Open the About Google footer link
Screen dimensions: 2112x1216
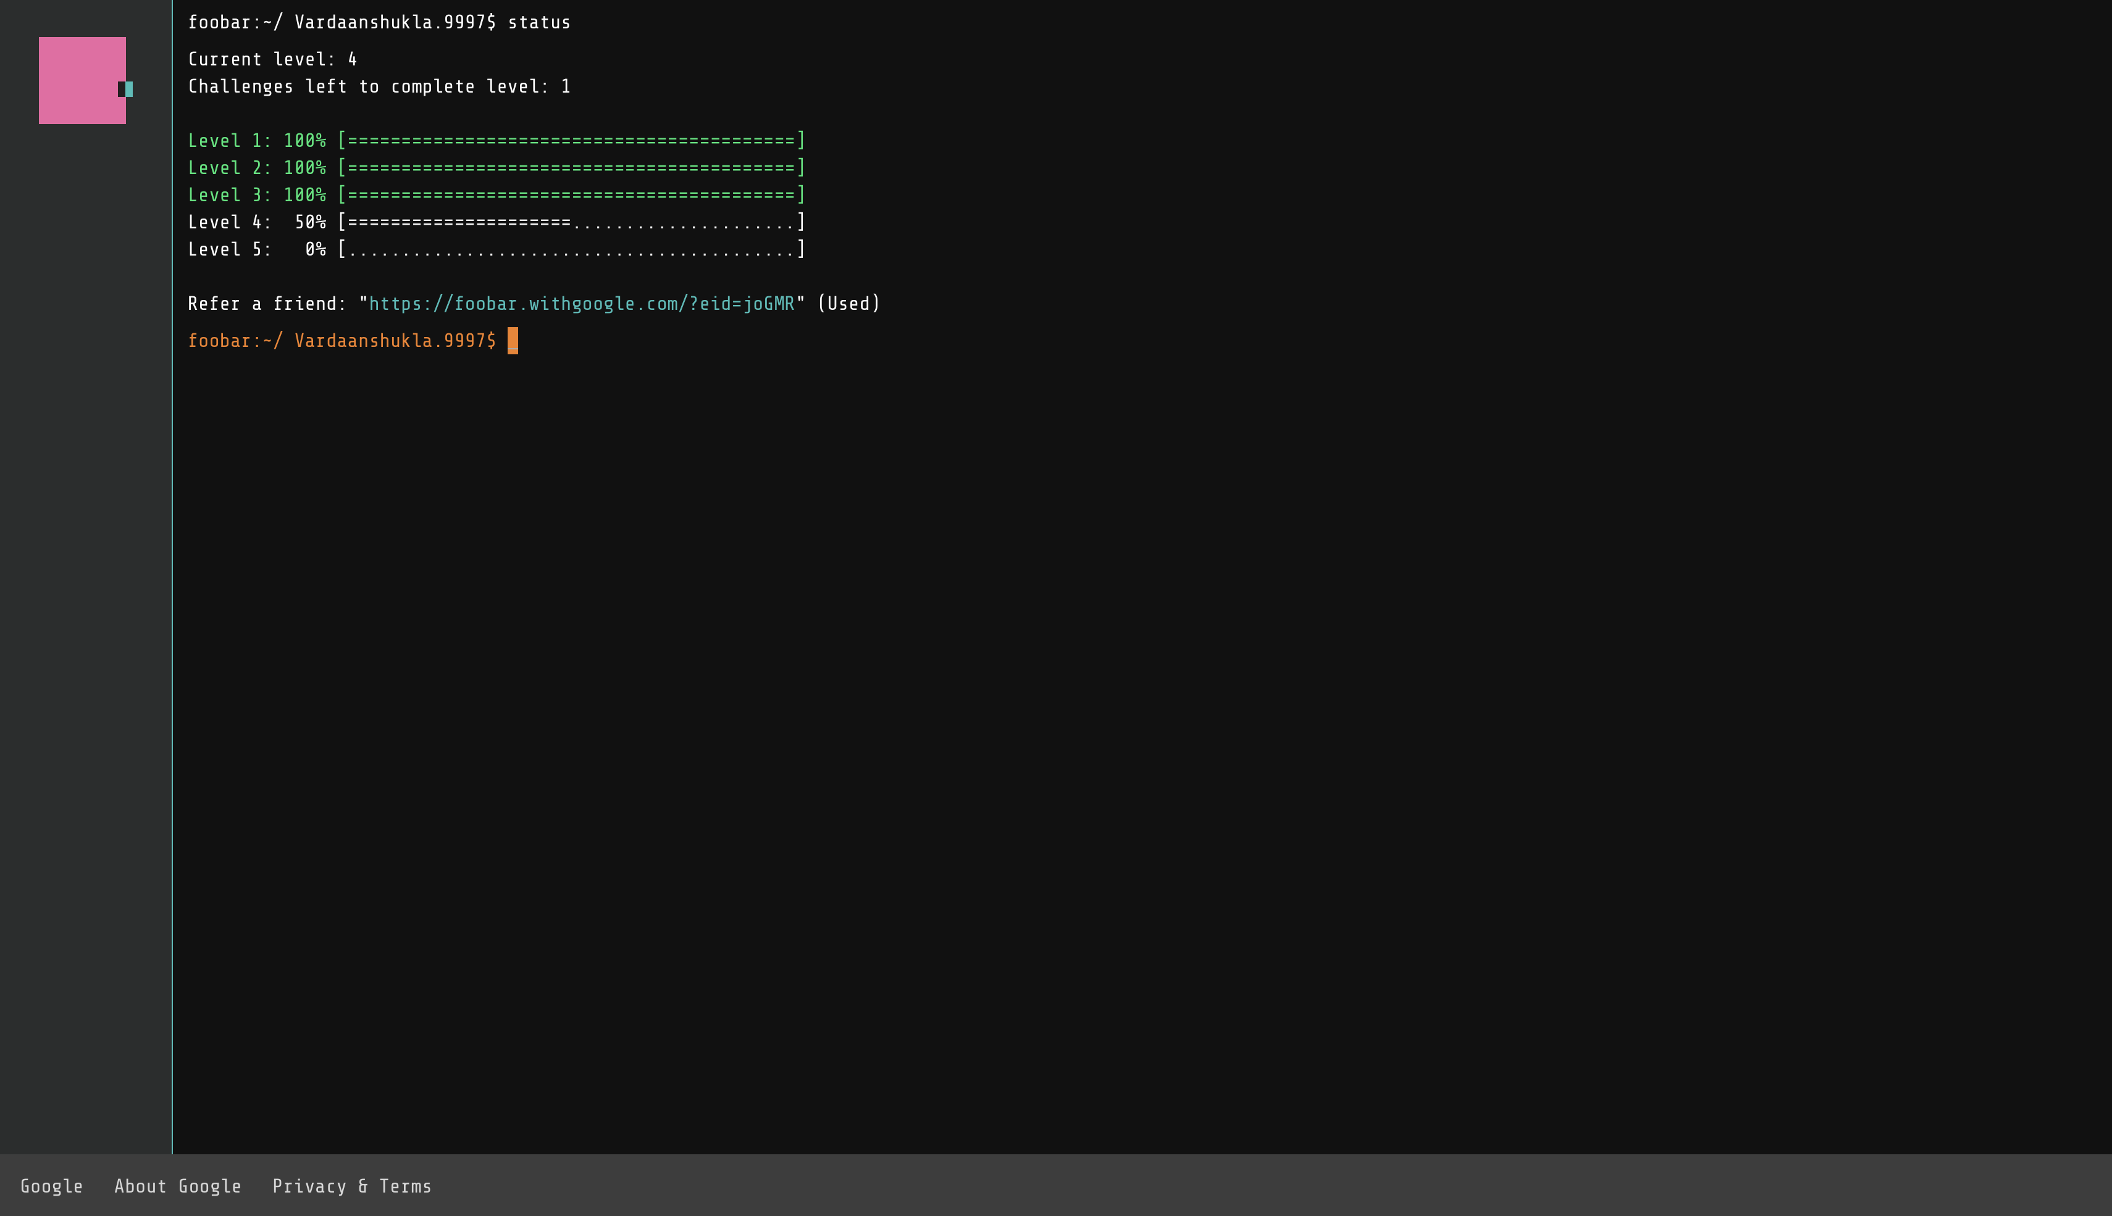coord(178,1186)
